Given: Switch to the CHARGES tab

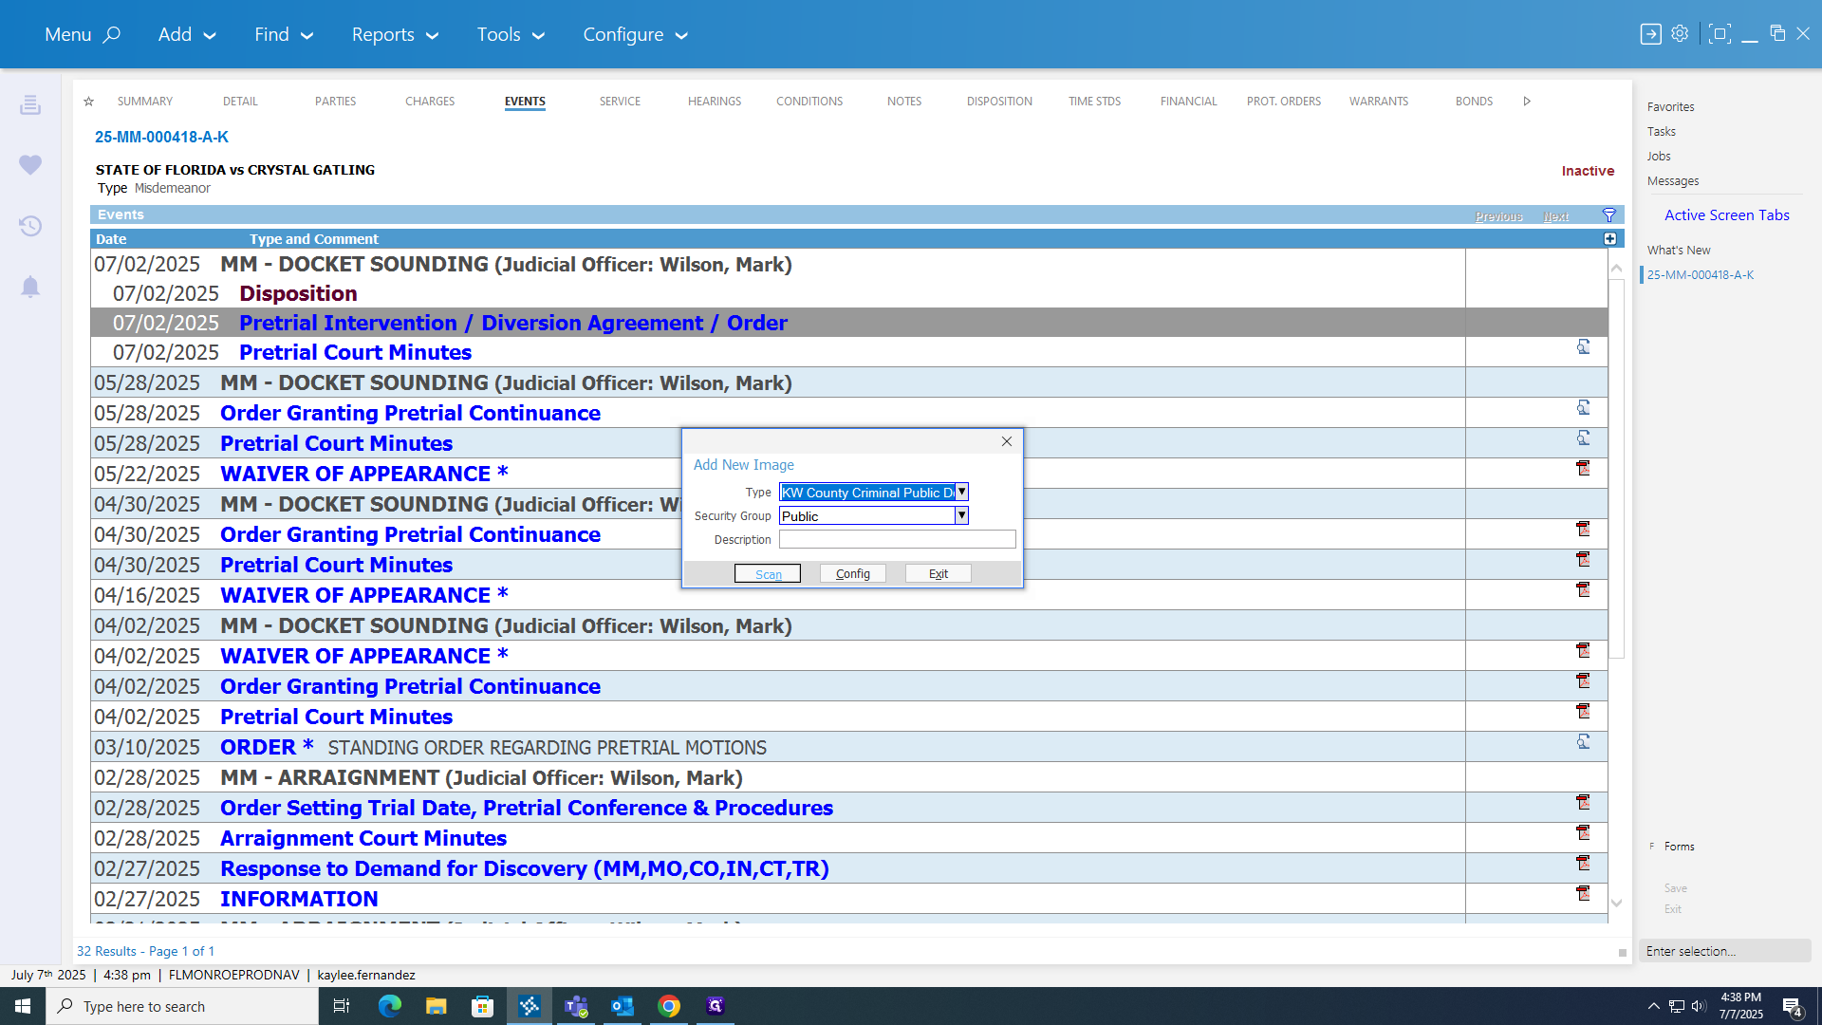Looking at the screenshot, I should (x=430, y=102).
